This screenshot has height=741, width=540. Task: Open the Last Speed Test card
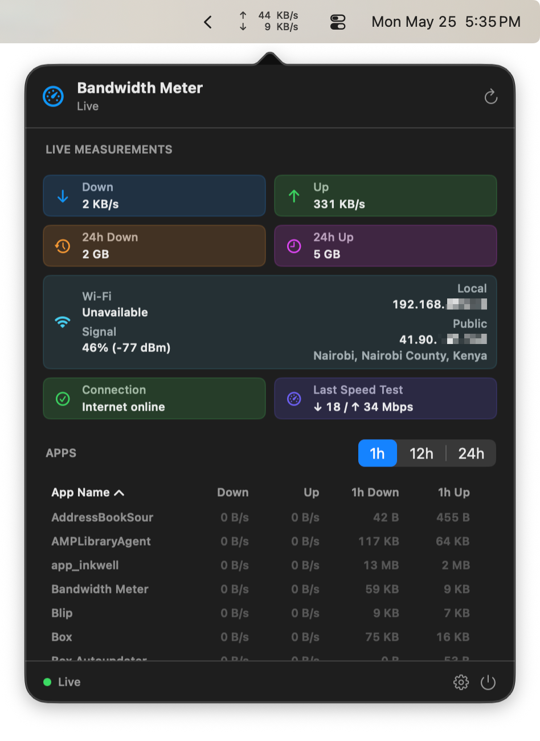(386, 399)
